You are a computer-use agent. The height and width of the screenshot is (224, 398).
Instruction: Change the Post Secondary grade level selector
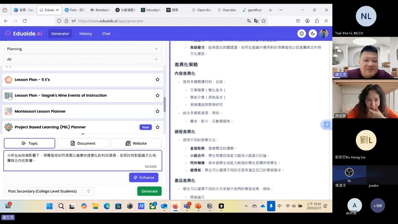click(49, 191)
